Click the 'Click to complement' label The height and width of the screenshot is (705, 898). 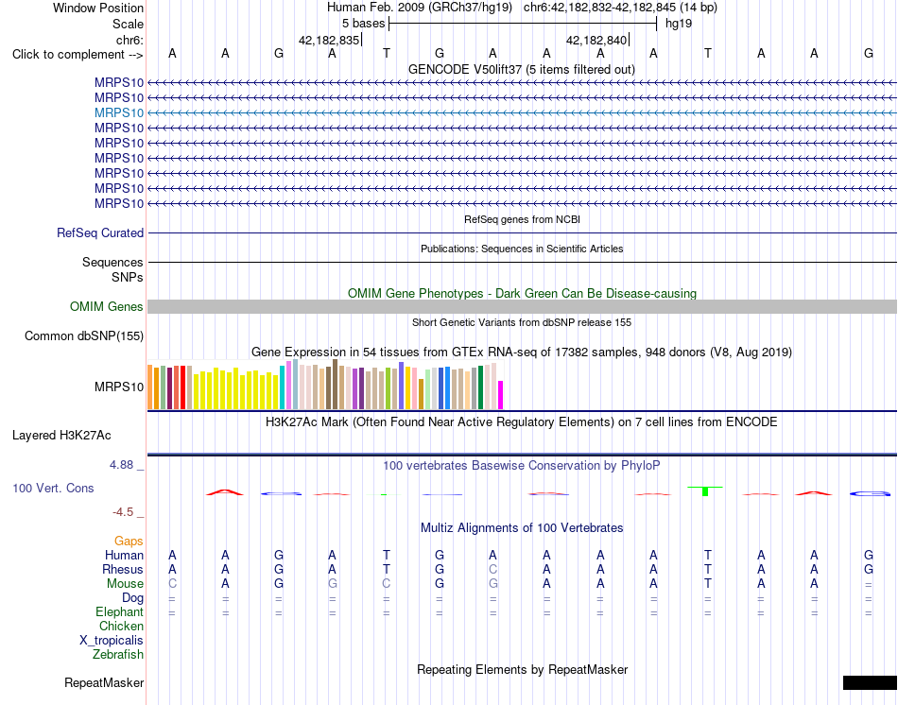coord(78,55)
